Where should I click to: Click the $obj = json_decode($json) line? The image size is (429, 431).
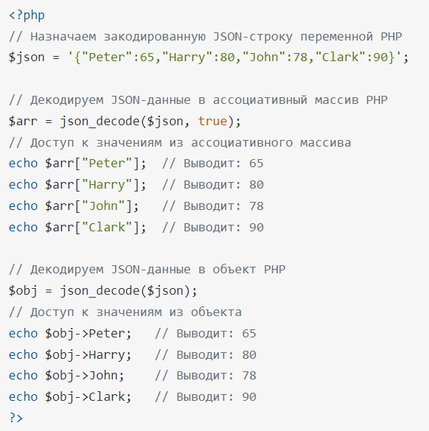[103, 291]
